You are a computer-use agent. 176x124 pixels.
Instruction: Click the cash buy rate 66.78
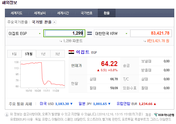click(114, 79)
